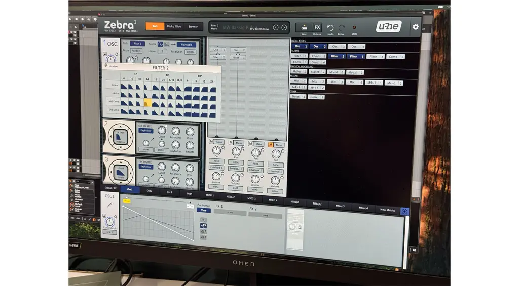Open the FX 1 none selector

tap(230, 213)
